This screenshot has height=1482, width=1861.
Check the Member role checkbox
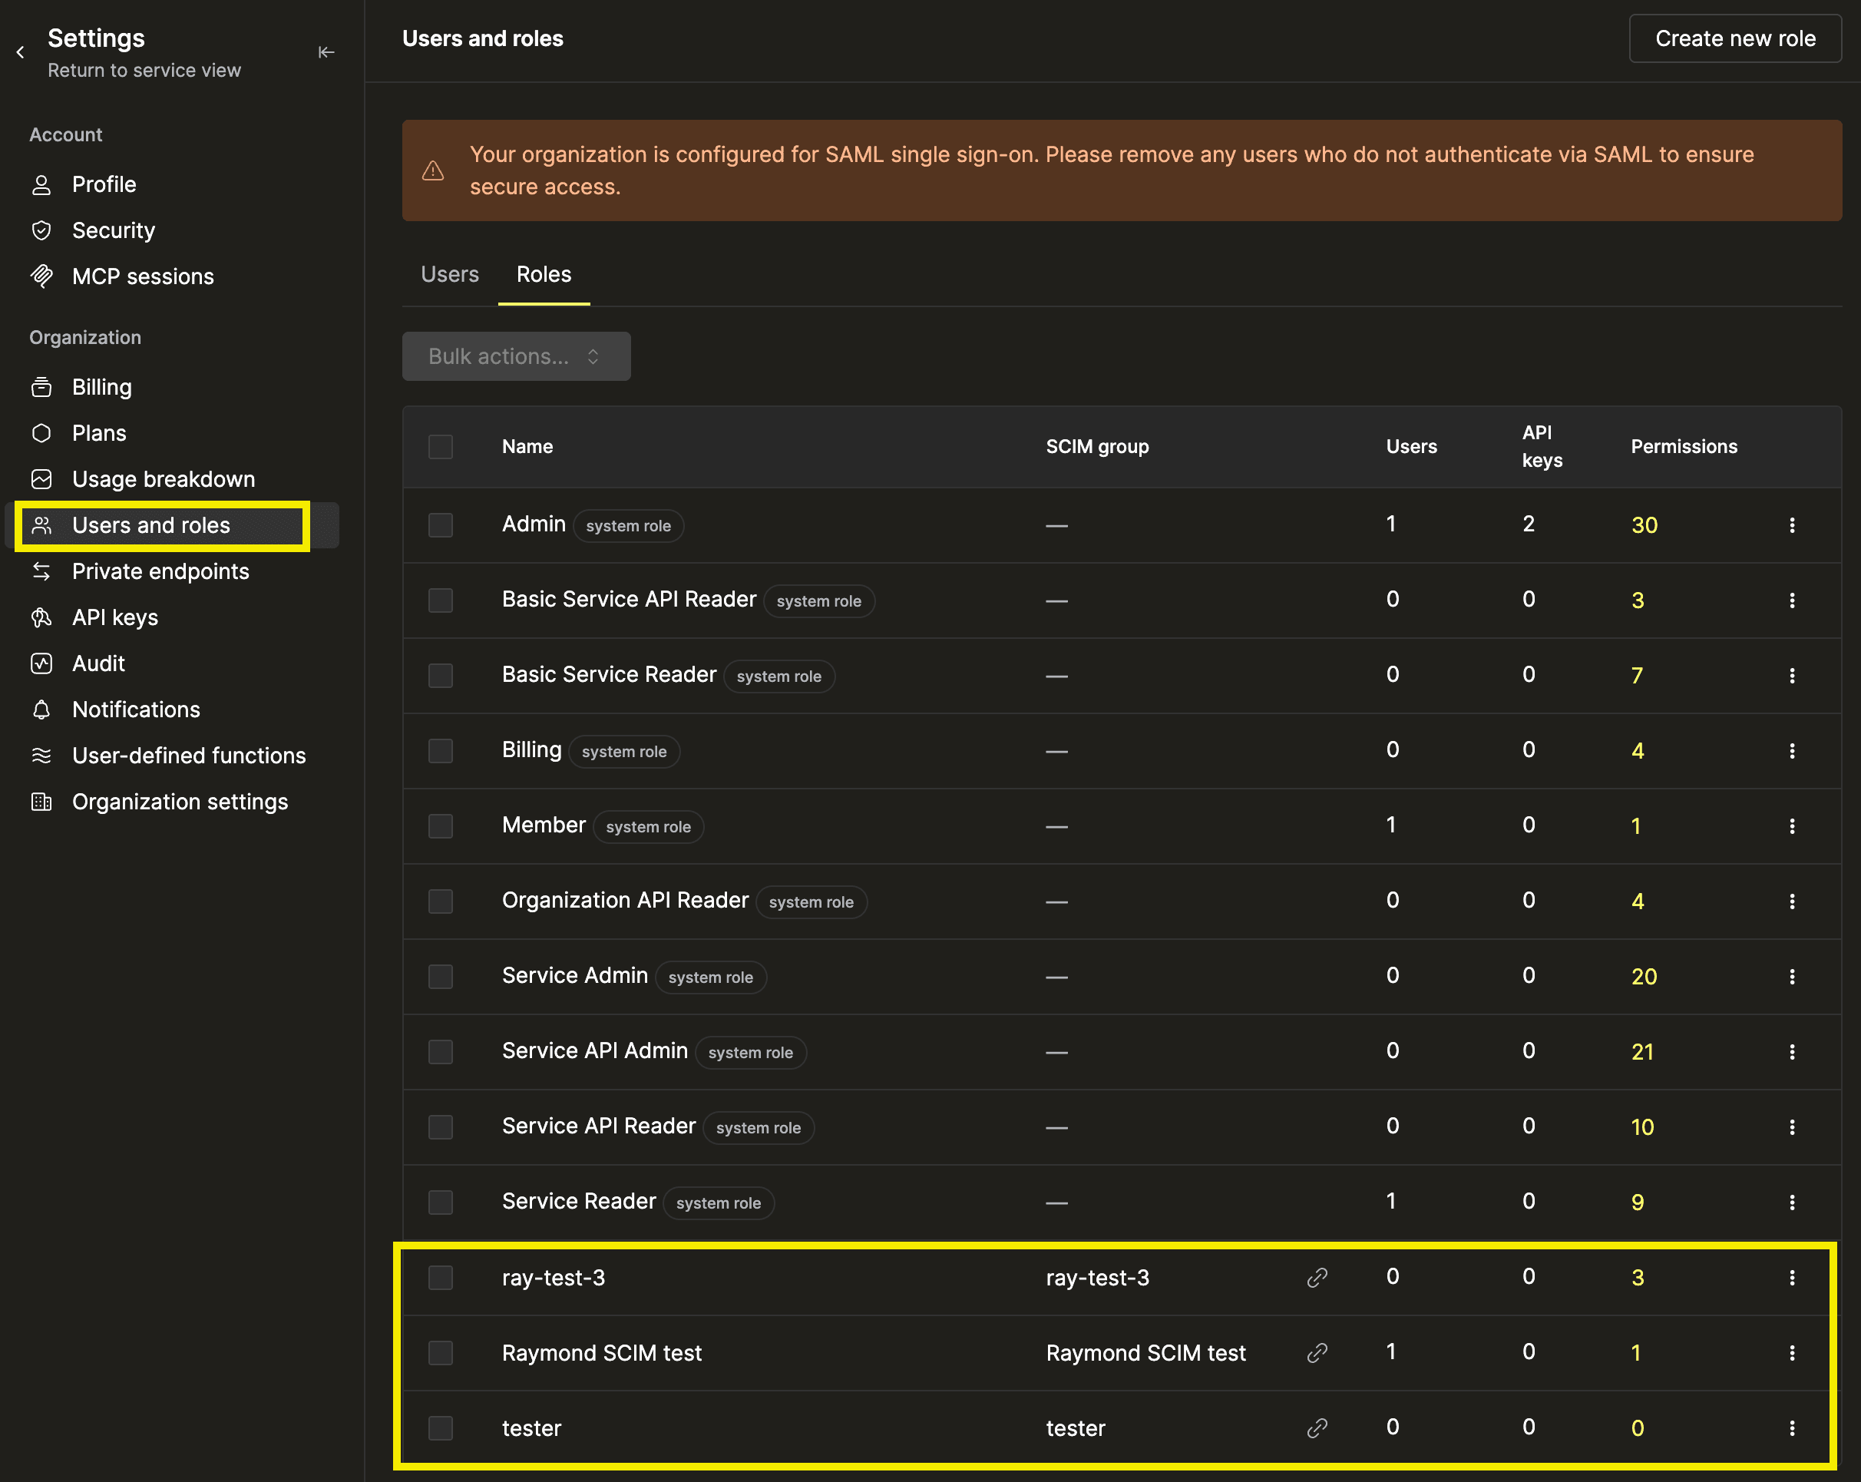tap(441, 826)
